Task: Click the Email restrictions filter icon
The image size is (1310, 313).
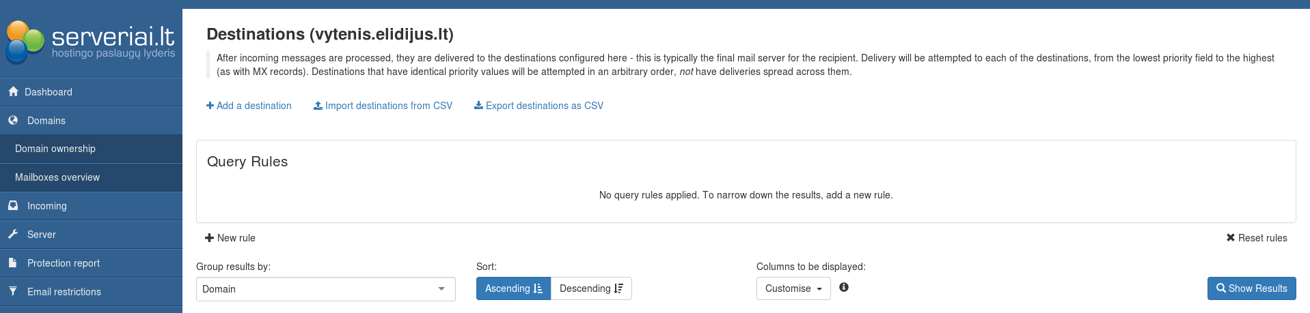Action: coord(13,291)
